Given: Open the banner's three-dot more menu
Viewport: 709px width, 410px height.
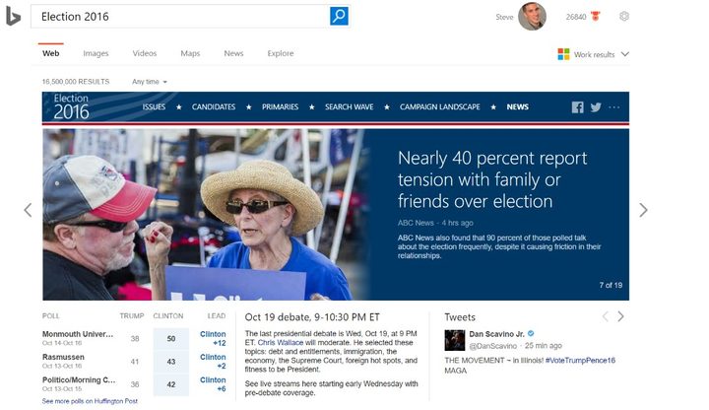Looking at the screenshot, I should (x=614, y=107).
